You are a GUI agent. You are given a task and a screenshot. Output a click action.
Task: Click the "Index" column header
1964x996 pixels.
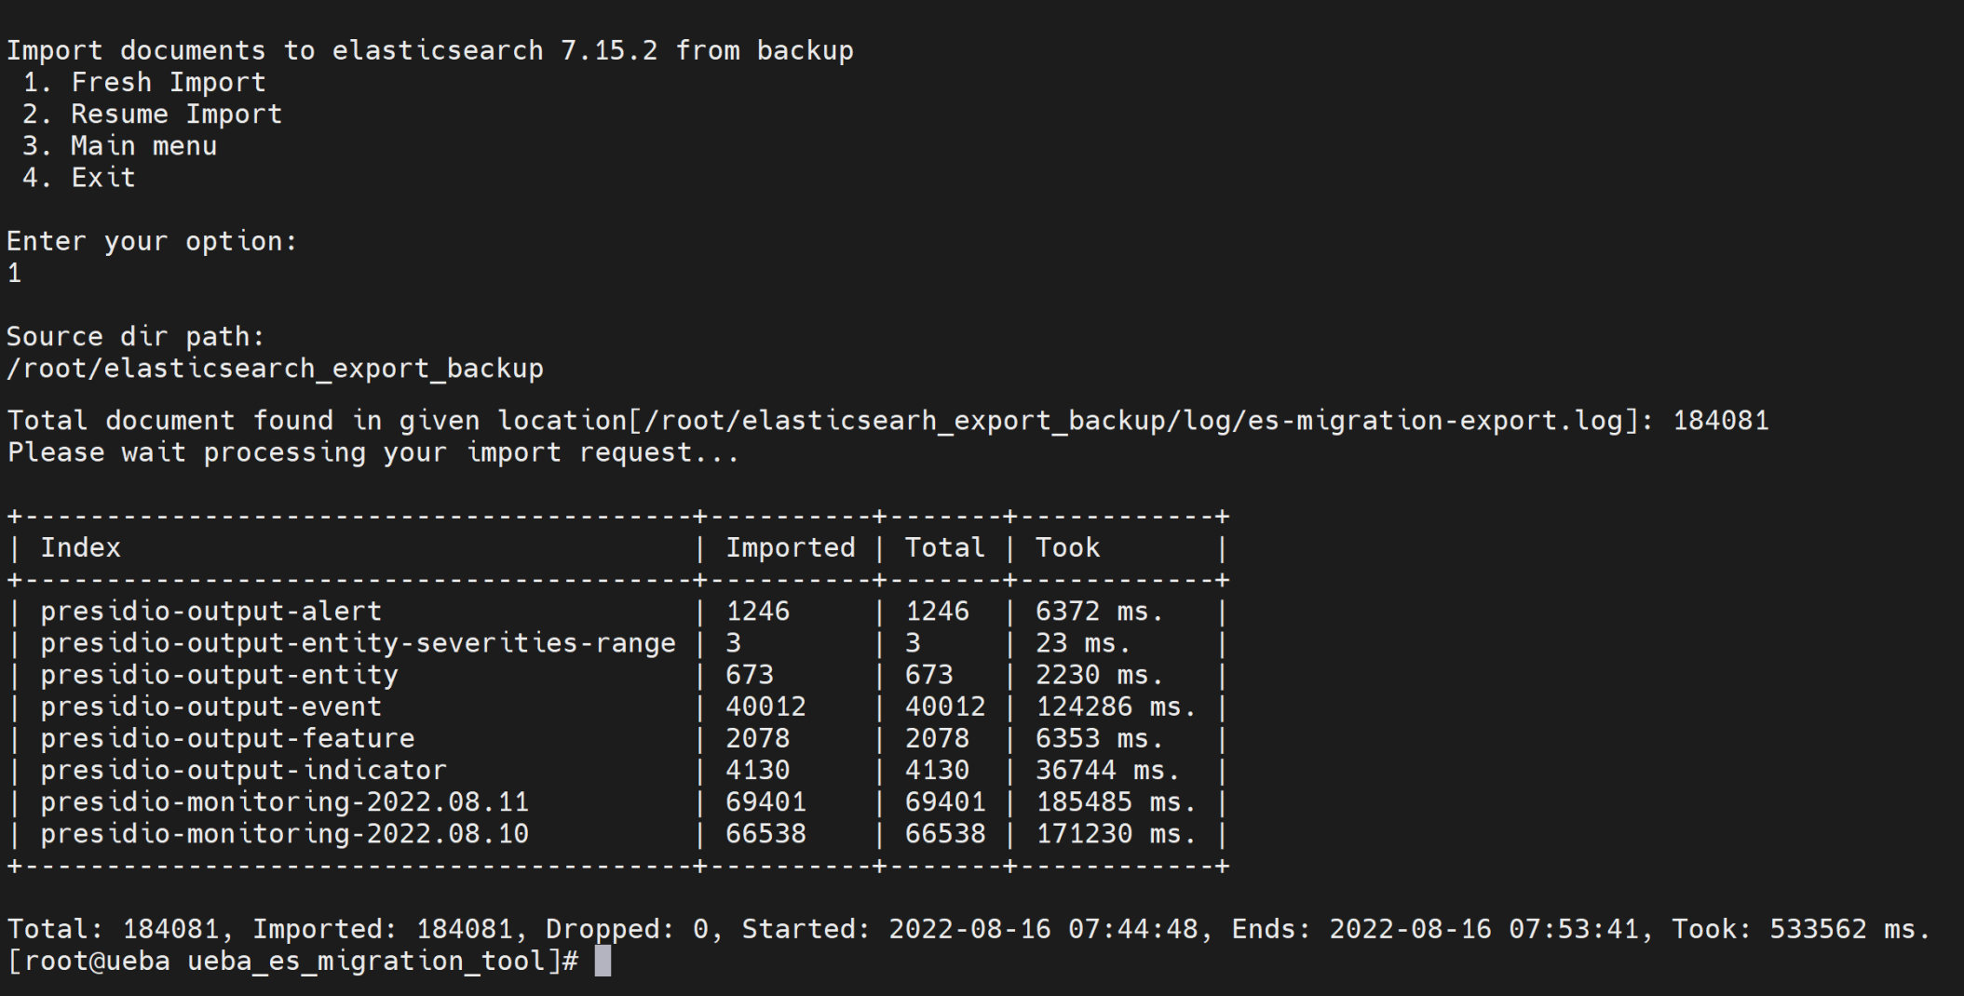coord(80,547)
